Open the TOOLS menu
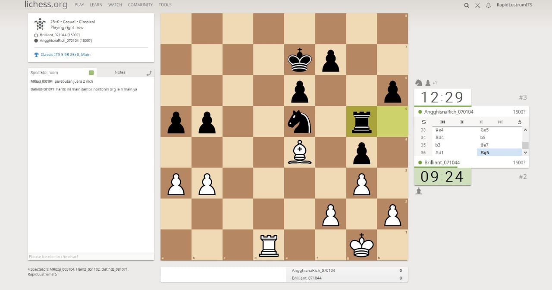Screen dimensions: 552x290 (165, 5)
